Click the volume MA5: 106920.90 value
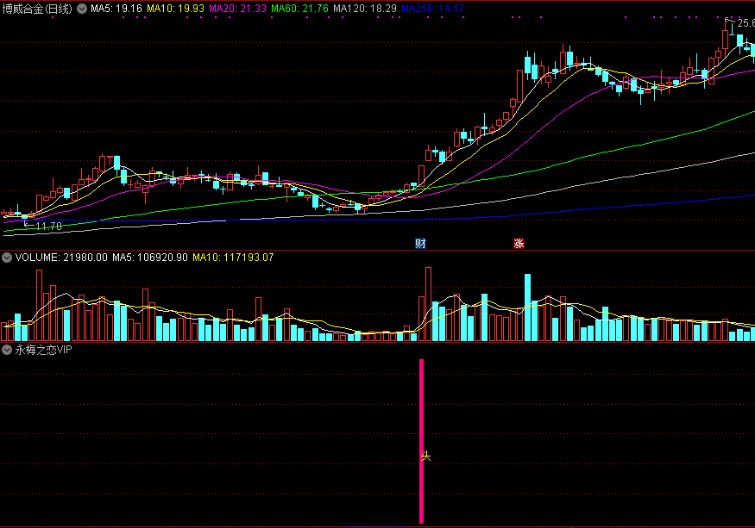 (150, 258)
